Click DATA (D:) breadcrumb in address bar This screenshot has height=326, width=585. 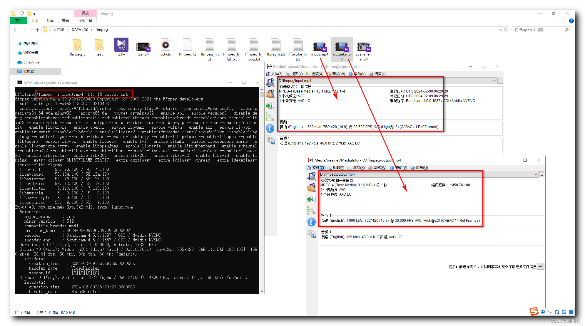(x=80, y=30)
